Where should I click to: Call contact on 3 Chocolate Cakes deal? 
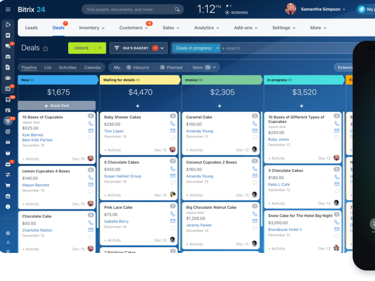[336, 177]
